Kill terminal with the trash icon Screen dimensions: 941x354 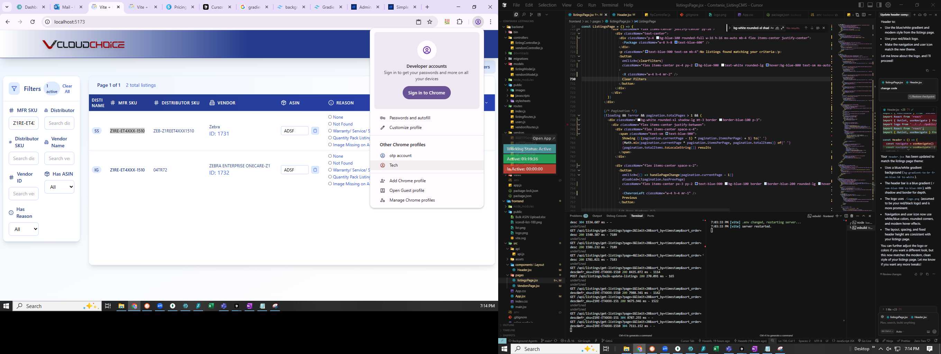point(851,216)
